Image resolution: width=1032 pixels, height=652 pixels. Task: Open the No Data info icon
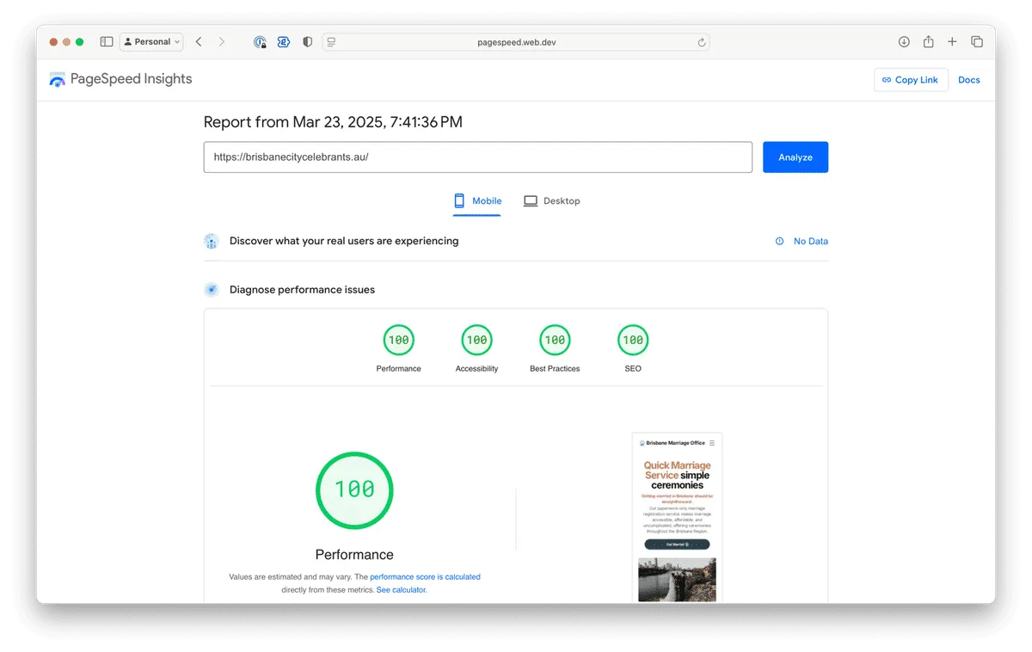780,242
